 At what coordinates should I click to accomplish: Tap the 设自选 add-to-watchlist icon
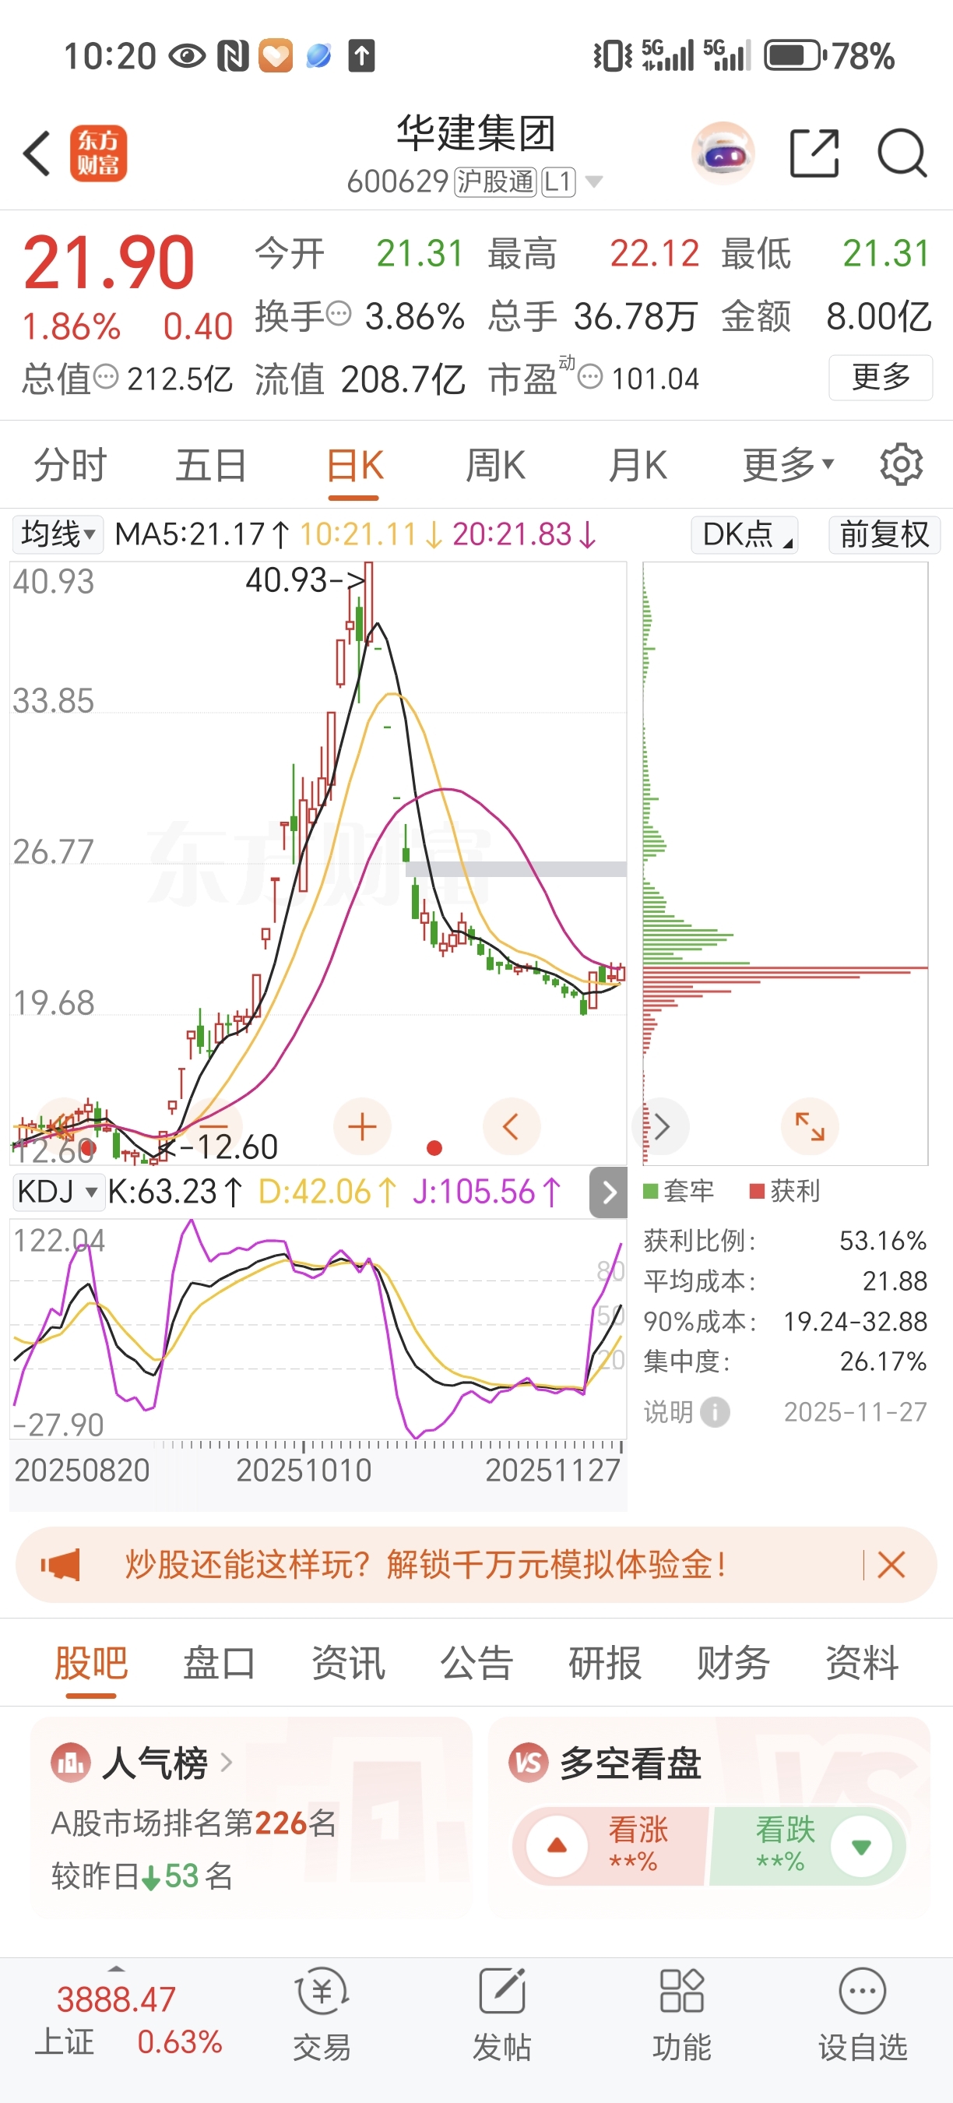tap(863, 1992)
